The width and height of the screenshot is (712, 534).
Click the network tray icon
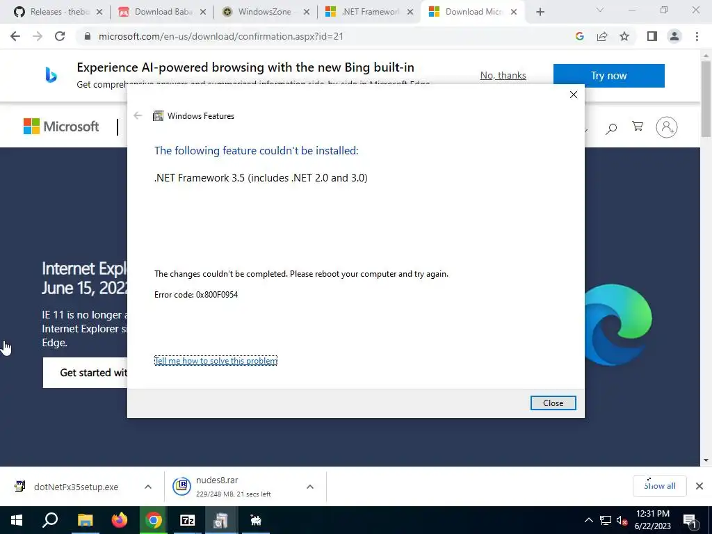click(x=606, y=520)
